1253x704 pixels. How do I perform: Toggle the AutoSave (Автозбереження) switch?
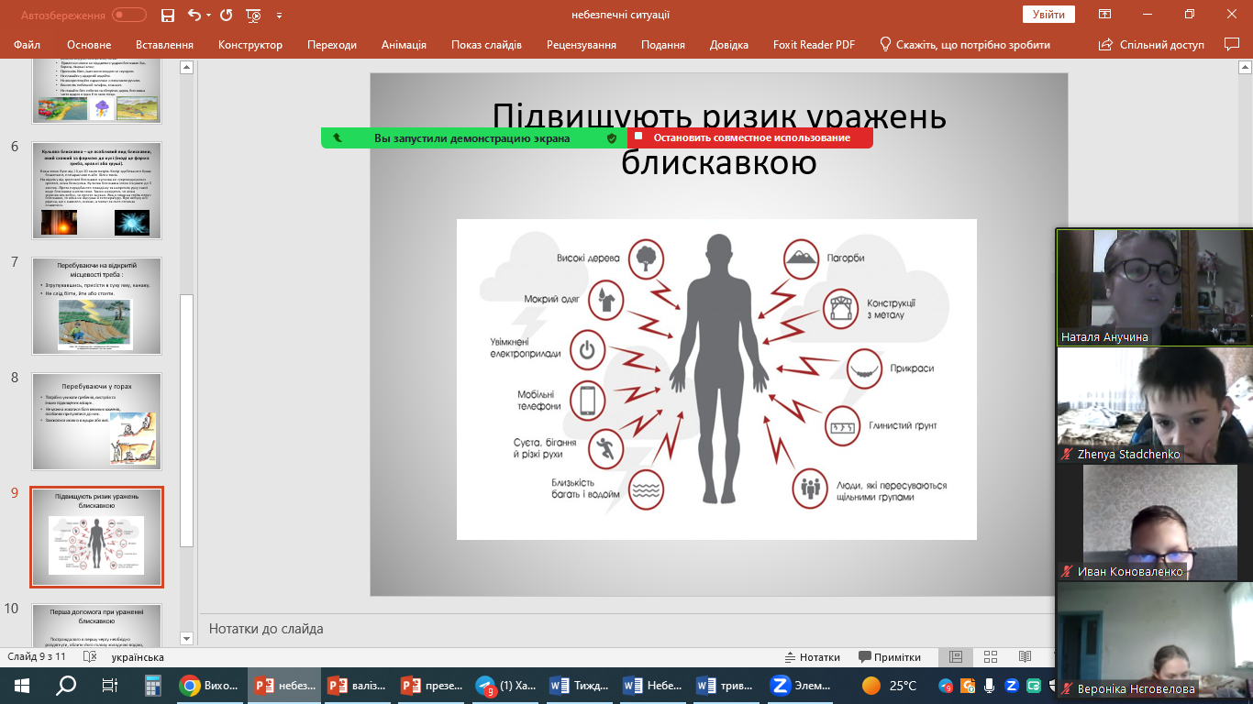point(129,15)
